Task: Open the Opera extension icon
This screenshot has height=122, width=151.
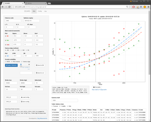Action: point(133,7)
